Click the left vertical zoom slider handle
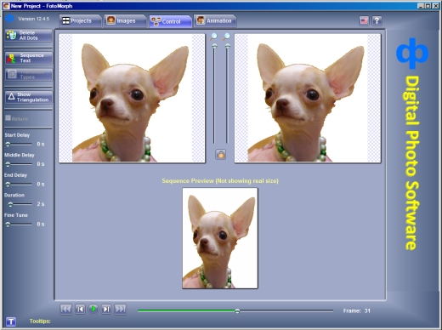 point(214,46)
